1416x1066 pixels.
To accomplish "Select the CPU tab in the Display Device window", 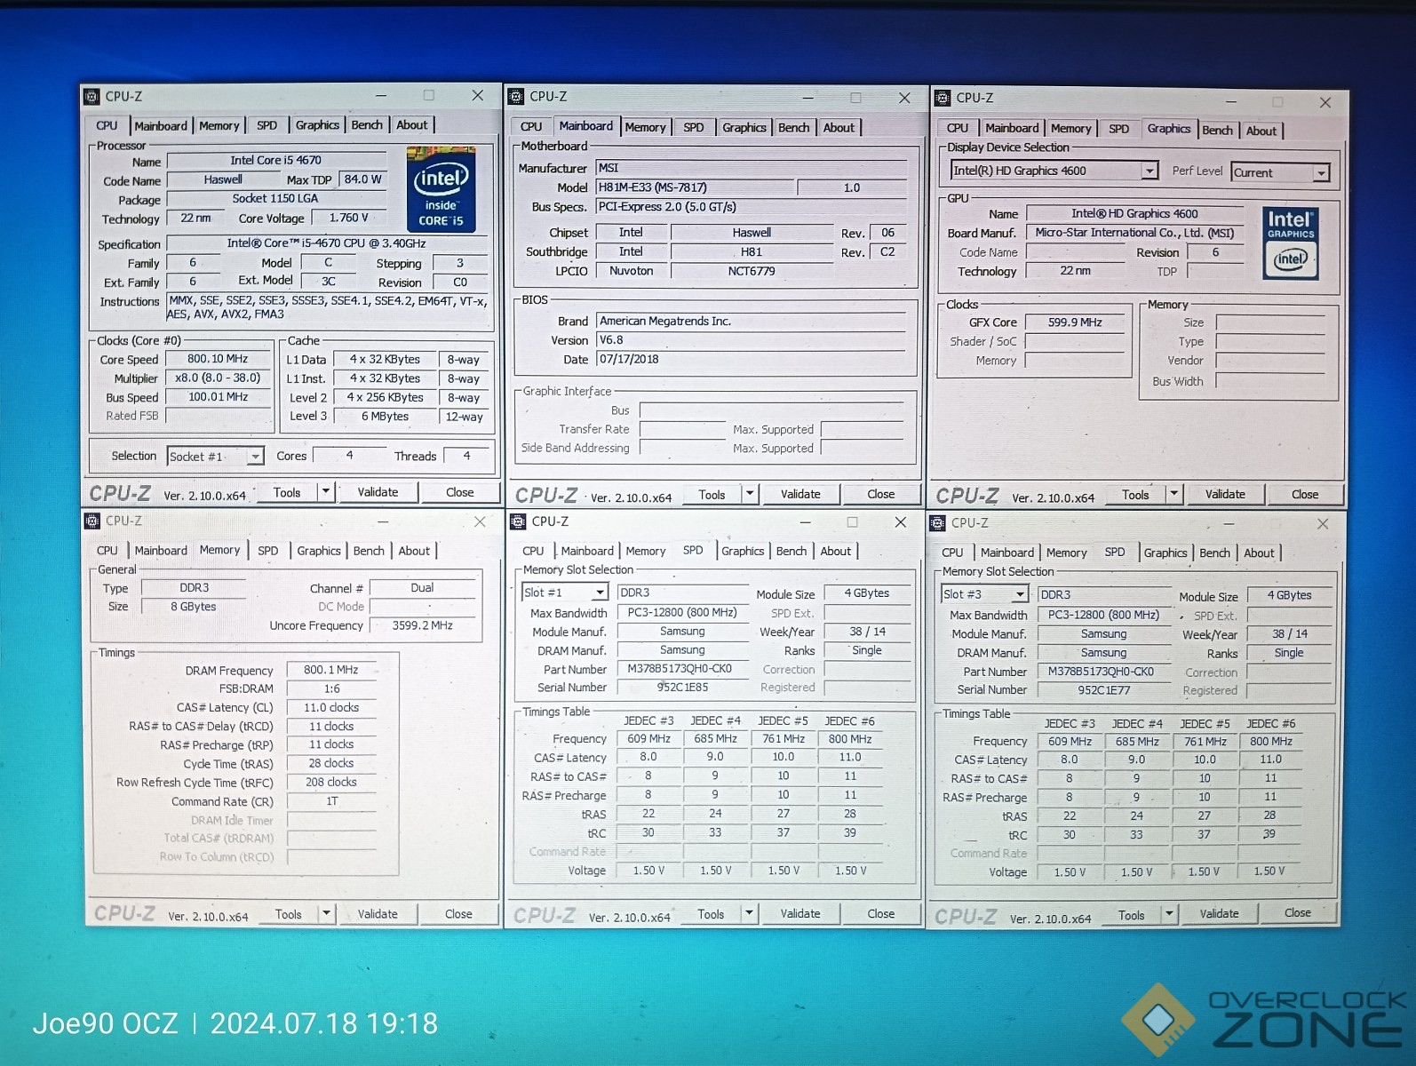I will (x=958, y=129).
